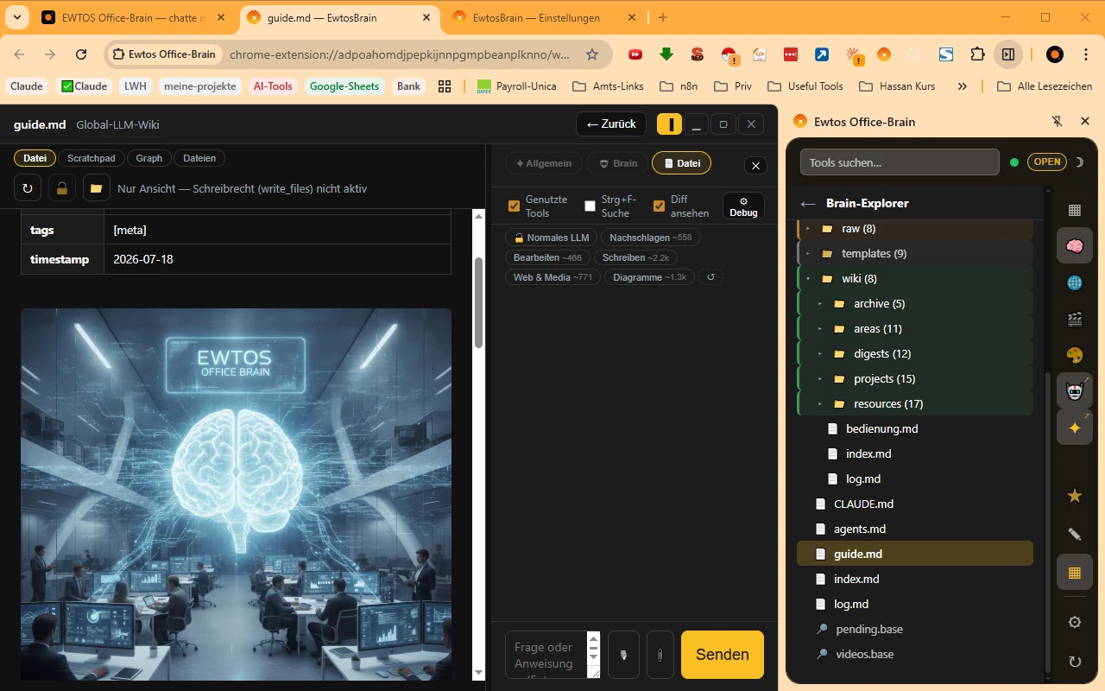Toggle the Genutzte Tools checkbox
Image resolution: width=1105 pixels, height=691 pixels.
(515, 206)
